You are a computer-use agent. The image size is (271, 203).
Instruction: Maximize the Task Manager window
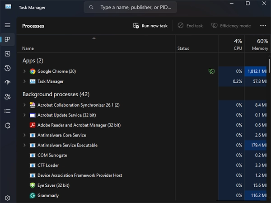(x=248, y=3)
